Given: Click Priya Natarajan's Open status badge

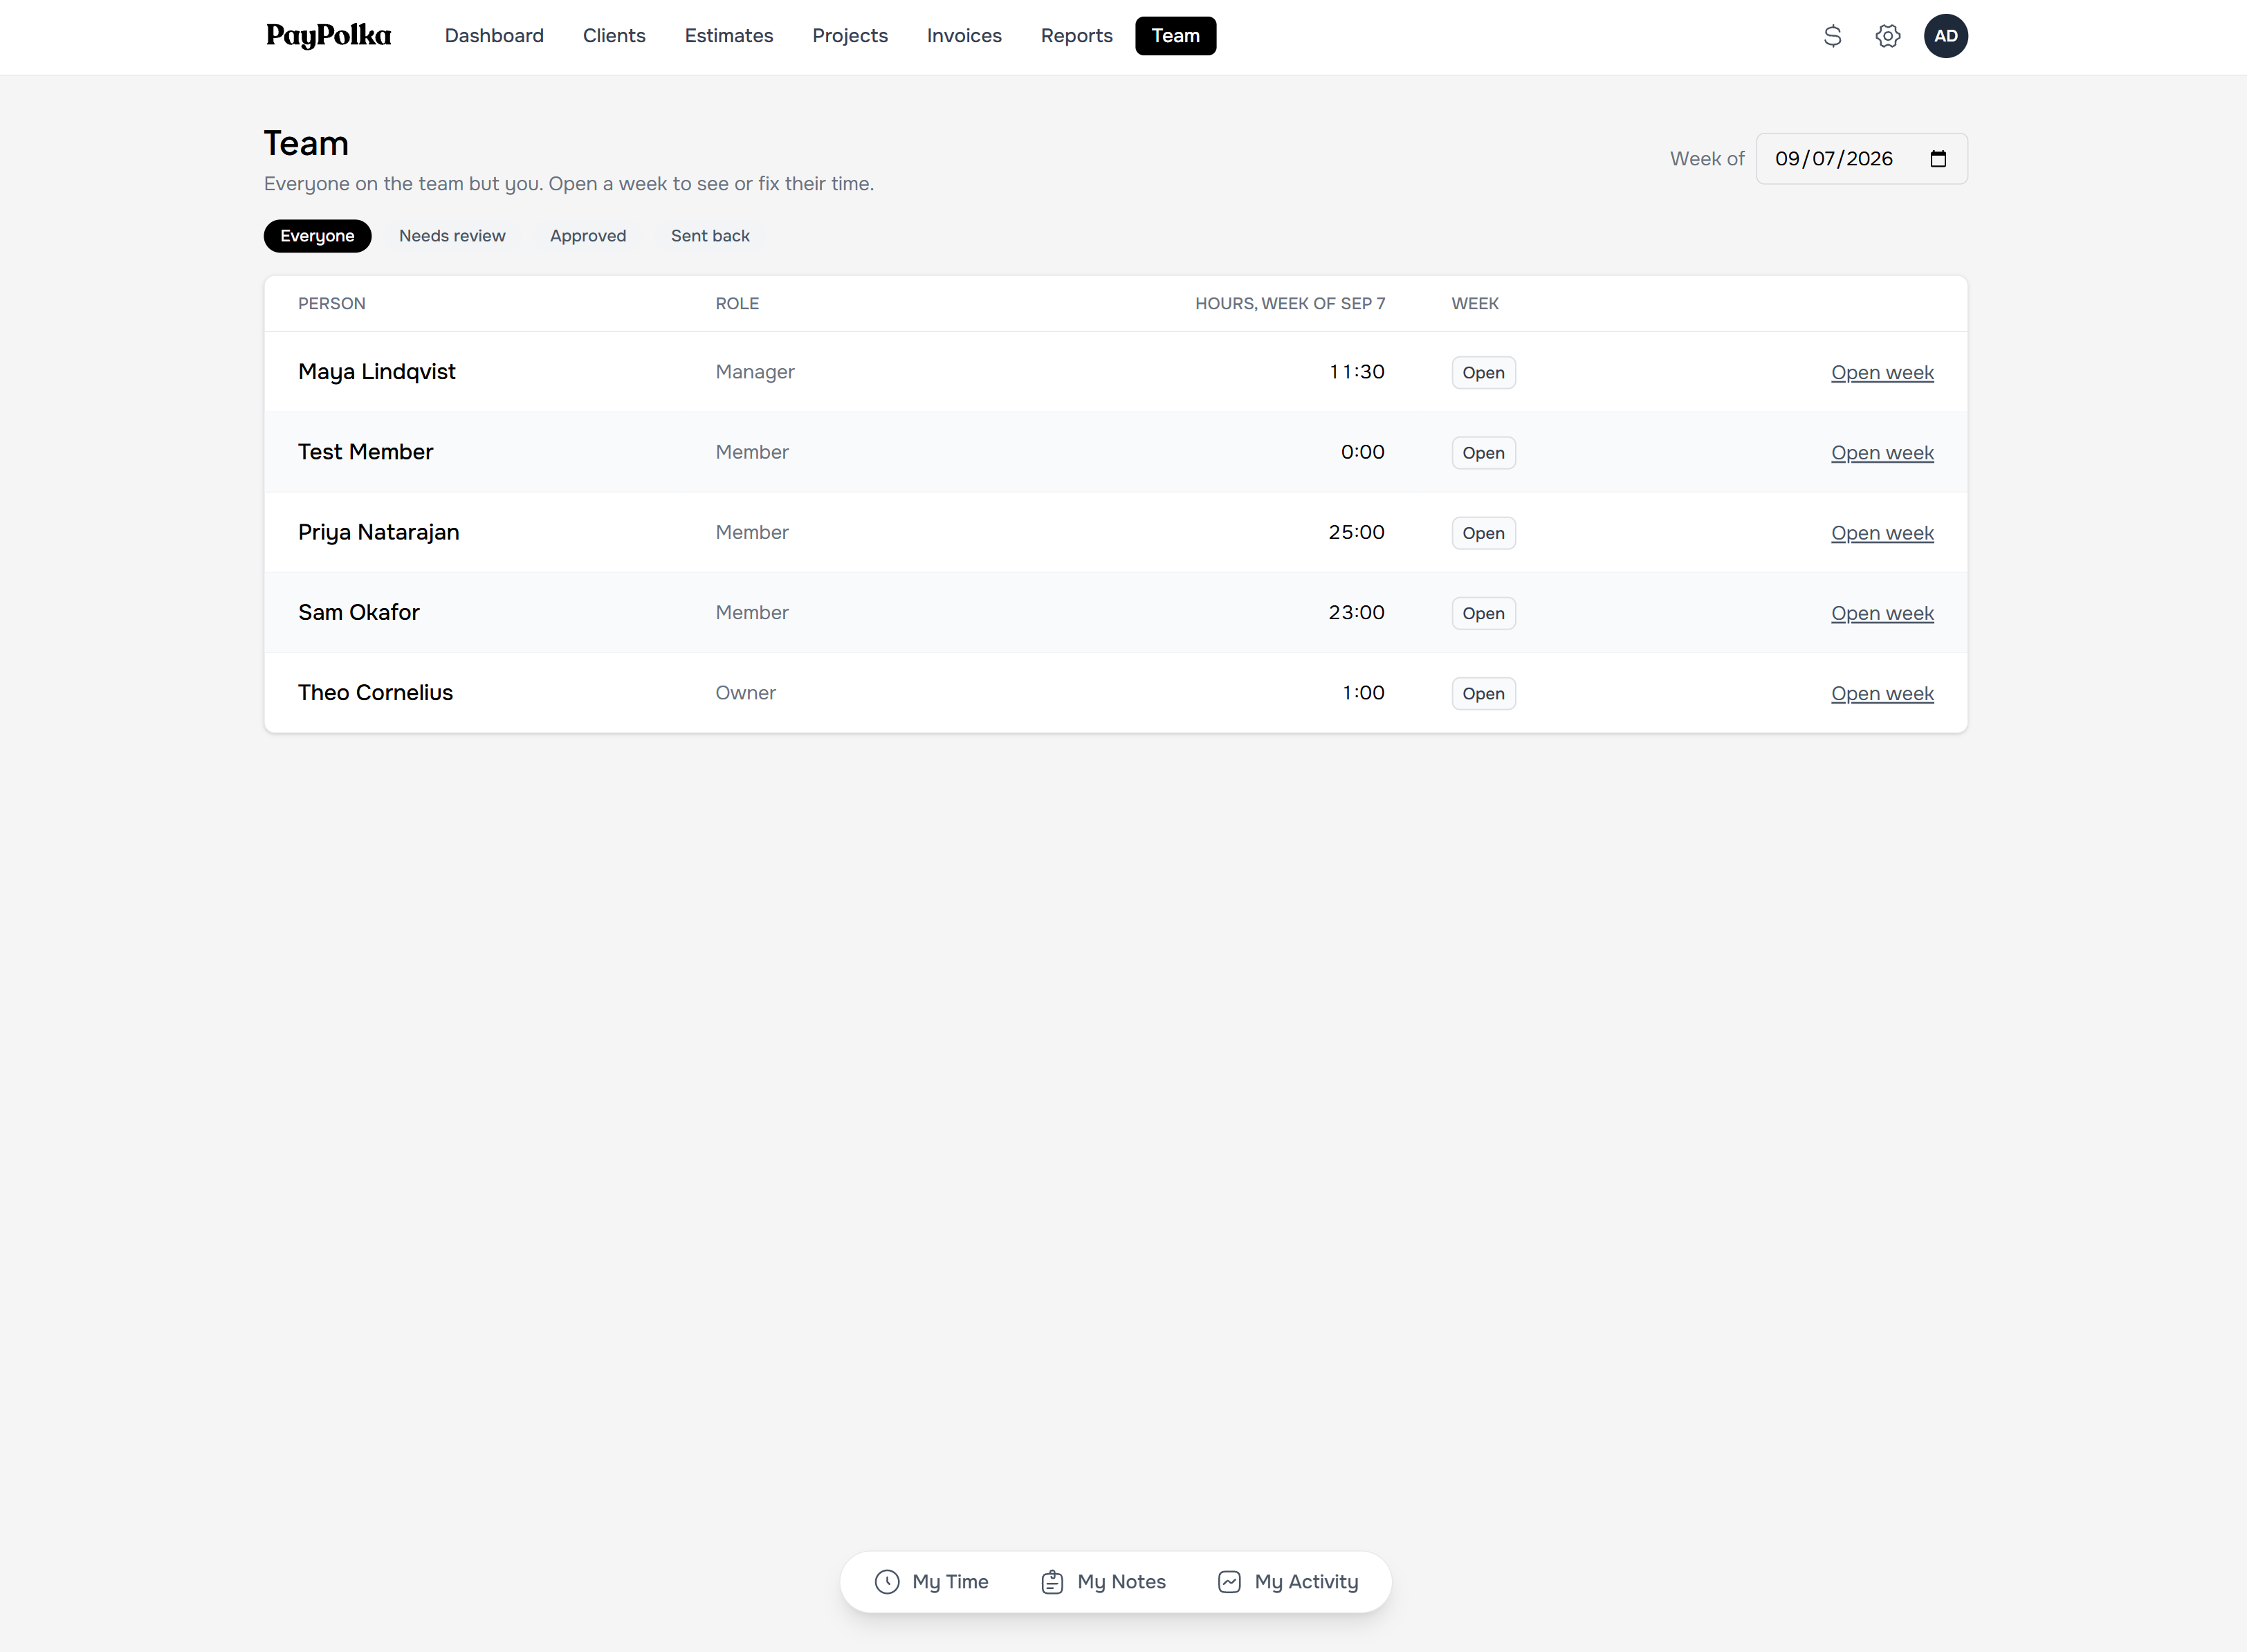Looking at the screenshot, I should (1483, 533).
